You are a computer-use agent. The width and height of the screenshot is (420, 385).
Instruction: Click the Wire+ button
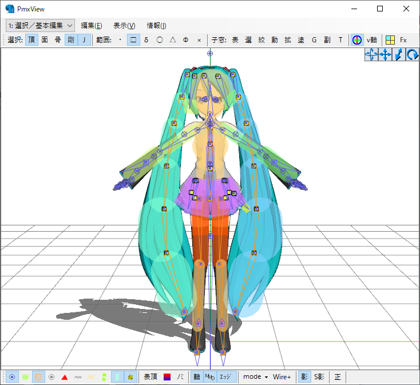click(x=282, y=377)
